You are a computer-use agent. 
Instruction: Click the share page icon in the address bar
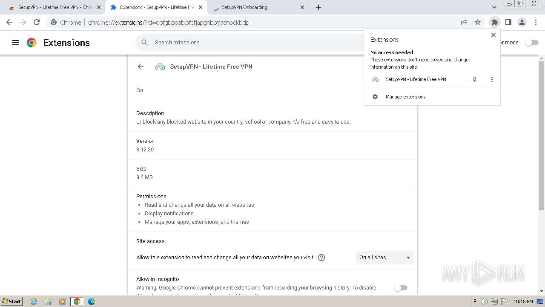click(464, 22)
